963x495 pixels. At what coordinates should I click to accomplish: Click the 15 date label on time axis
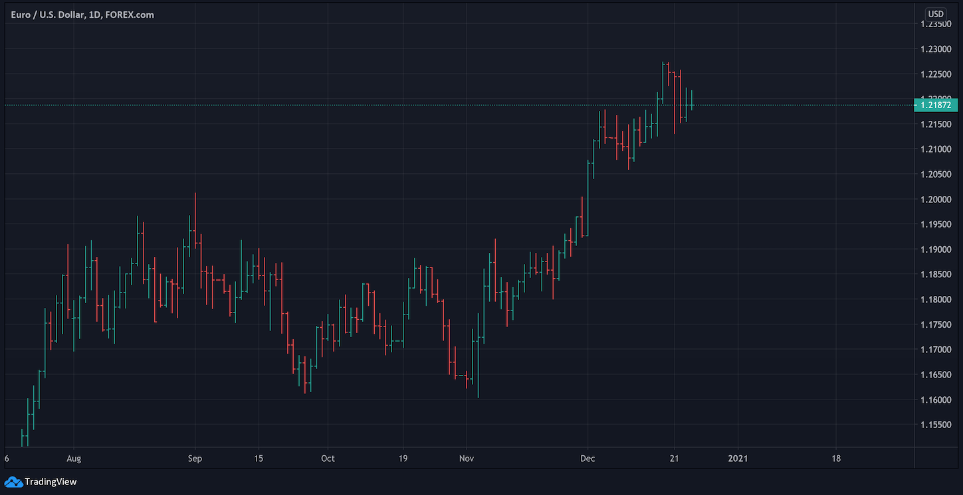(x=259, y=459)
